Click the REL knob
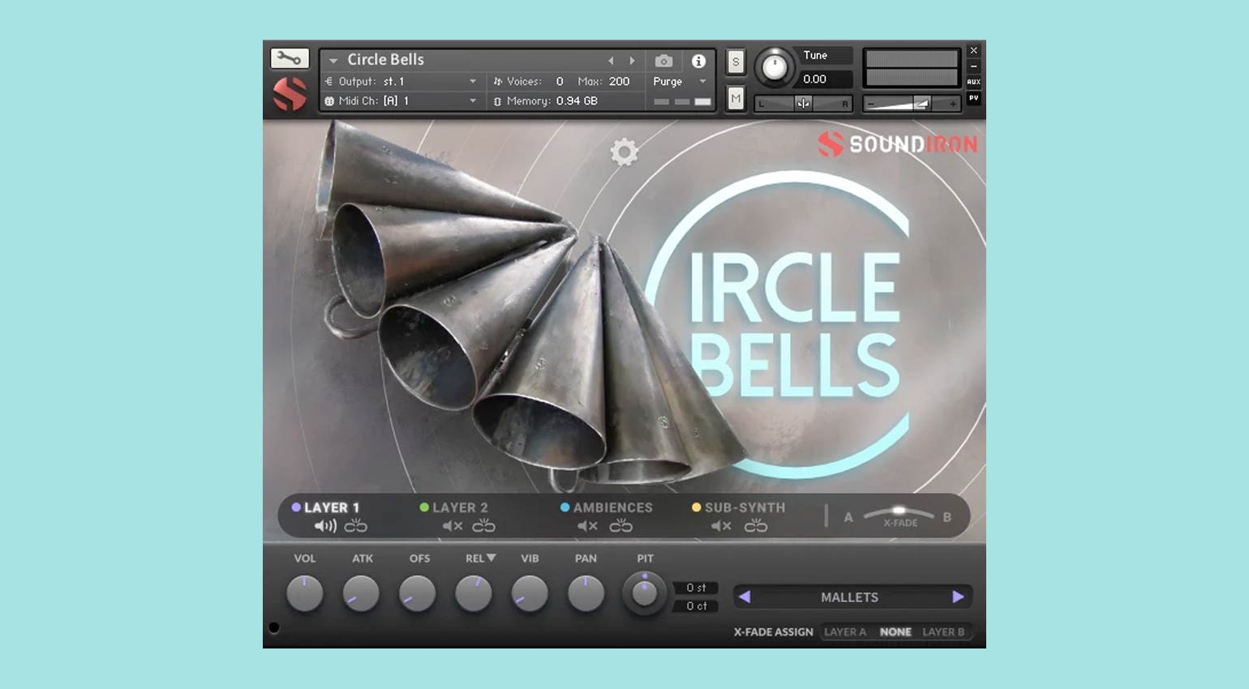Viewport: 1249px width, 689px height. (474, 594)
